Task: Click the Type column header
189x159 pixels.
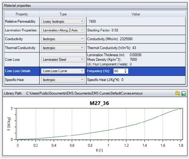Action: coord(63,14)
